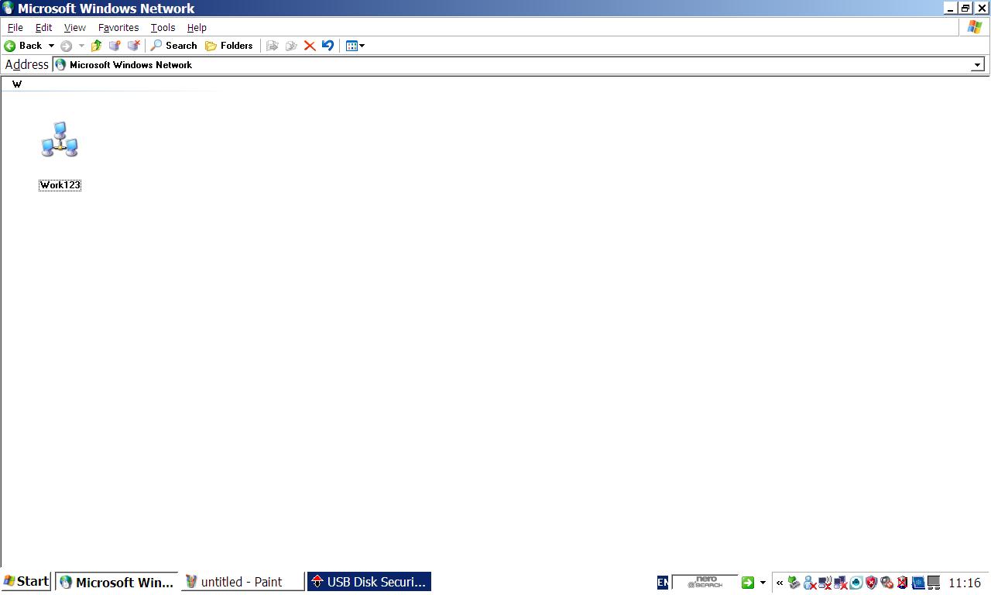Switch to untitled - Paint taskbar button
This screenshot has width=991, height=595.
(242, 582)
